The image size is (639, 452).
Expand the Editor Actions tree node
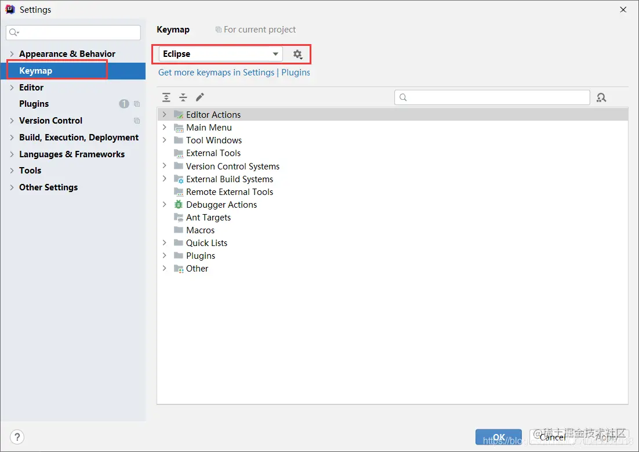point(164,115)
